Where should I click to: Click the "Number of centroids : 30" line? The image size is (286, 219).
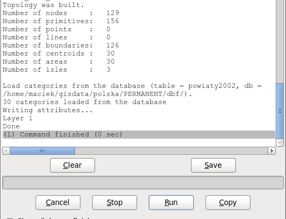tap(59, 53)
